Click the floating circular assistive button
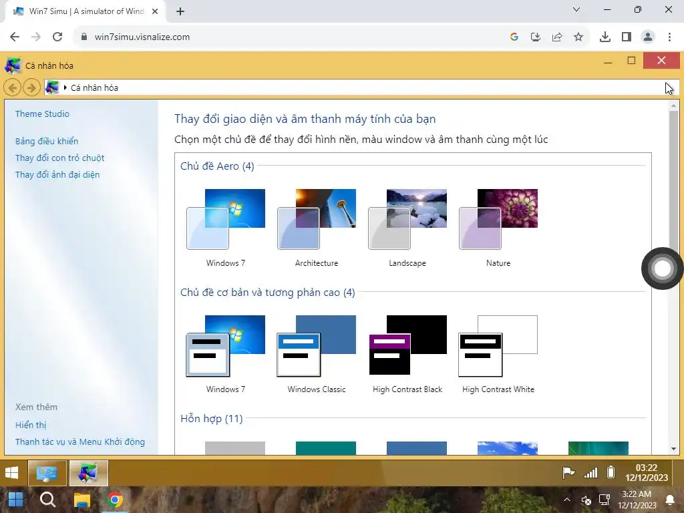The height and width of the screenshot is (513, 684). (x=662, y=269)
